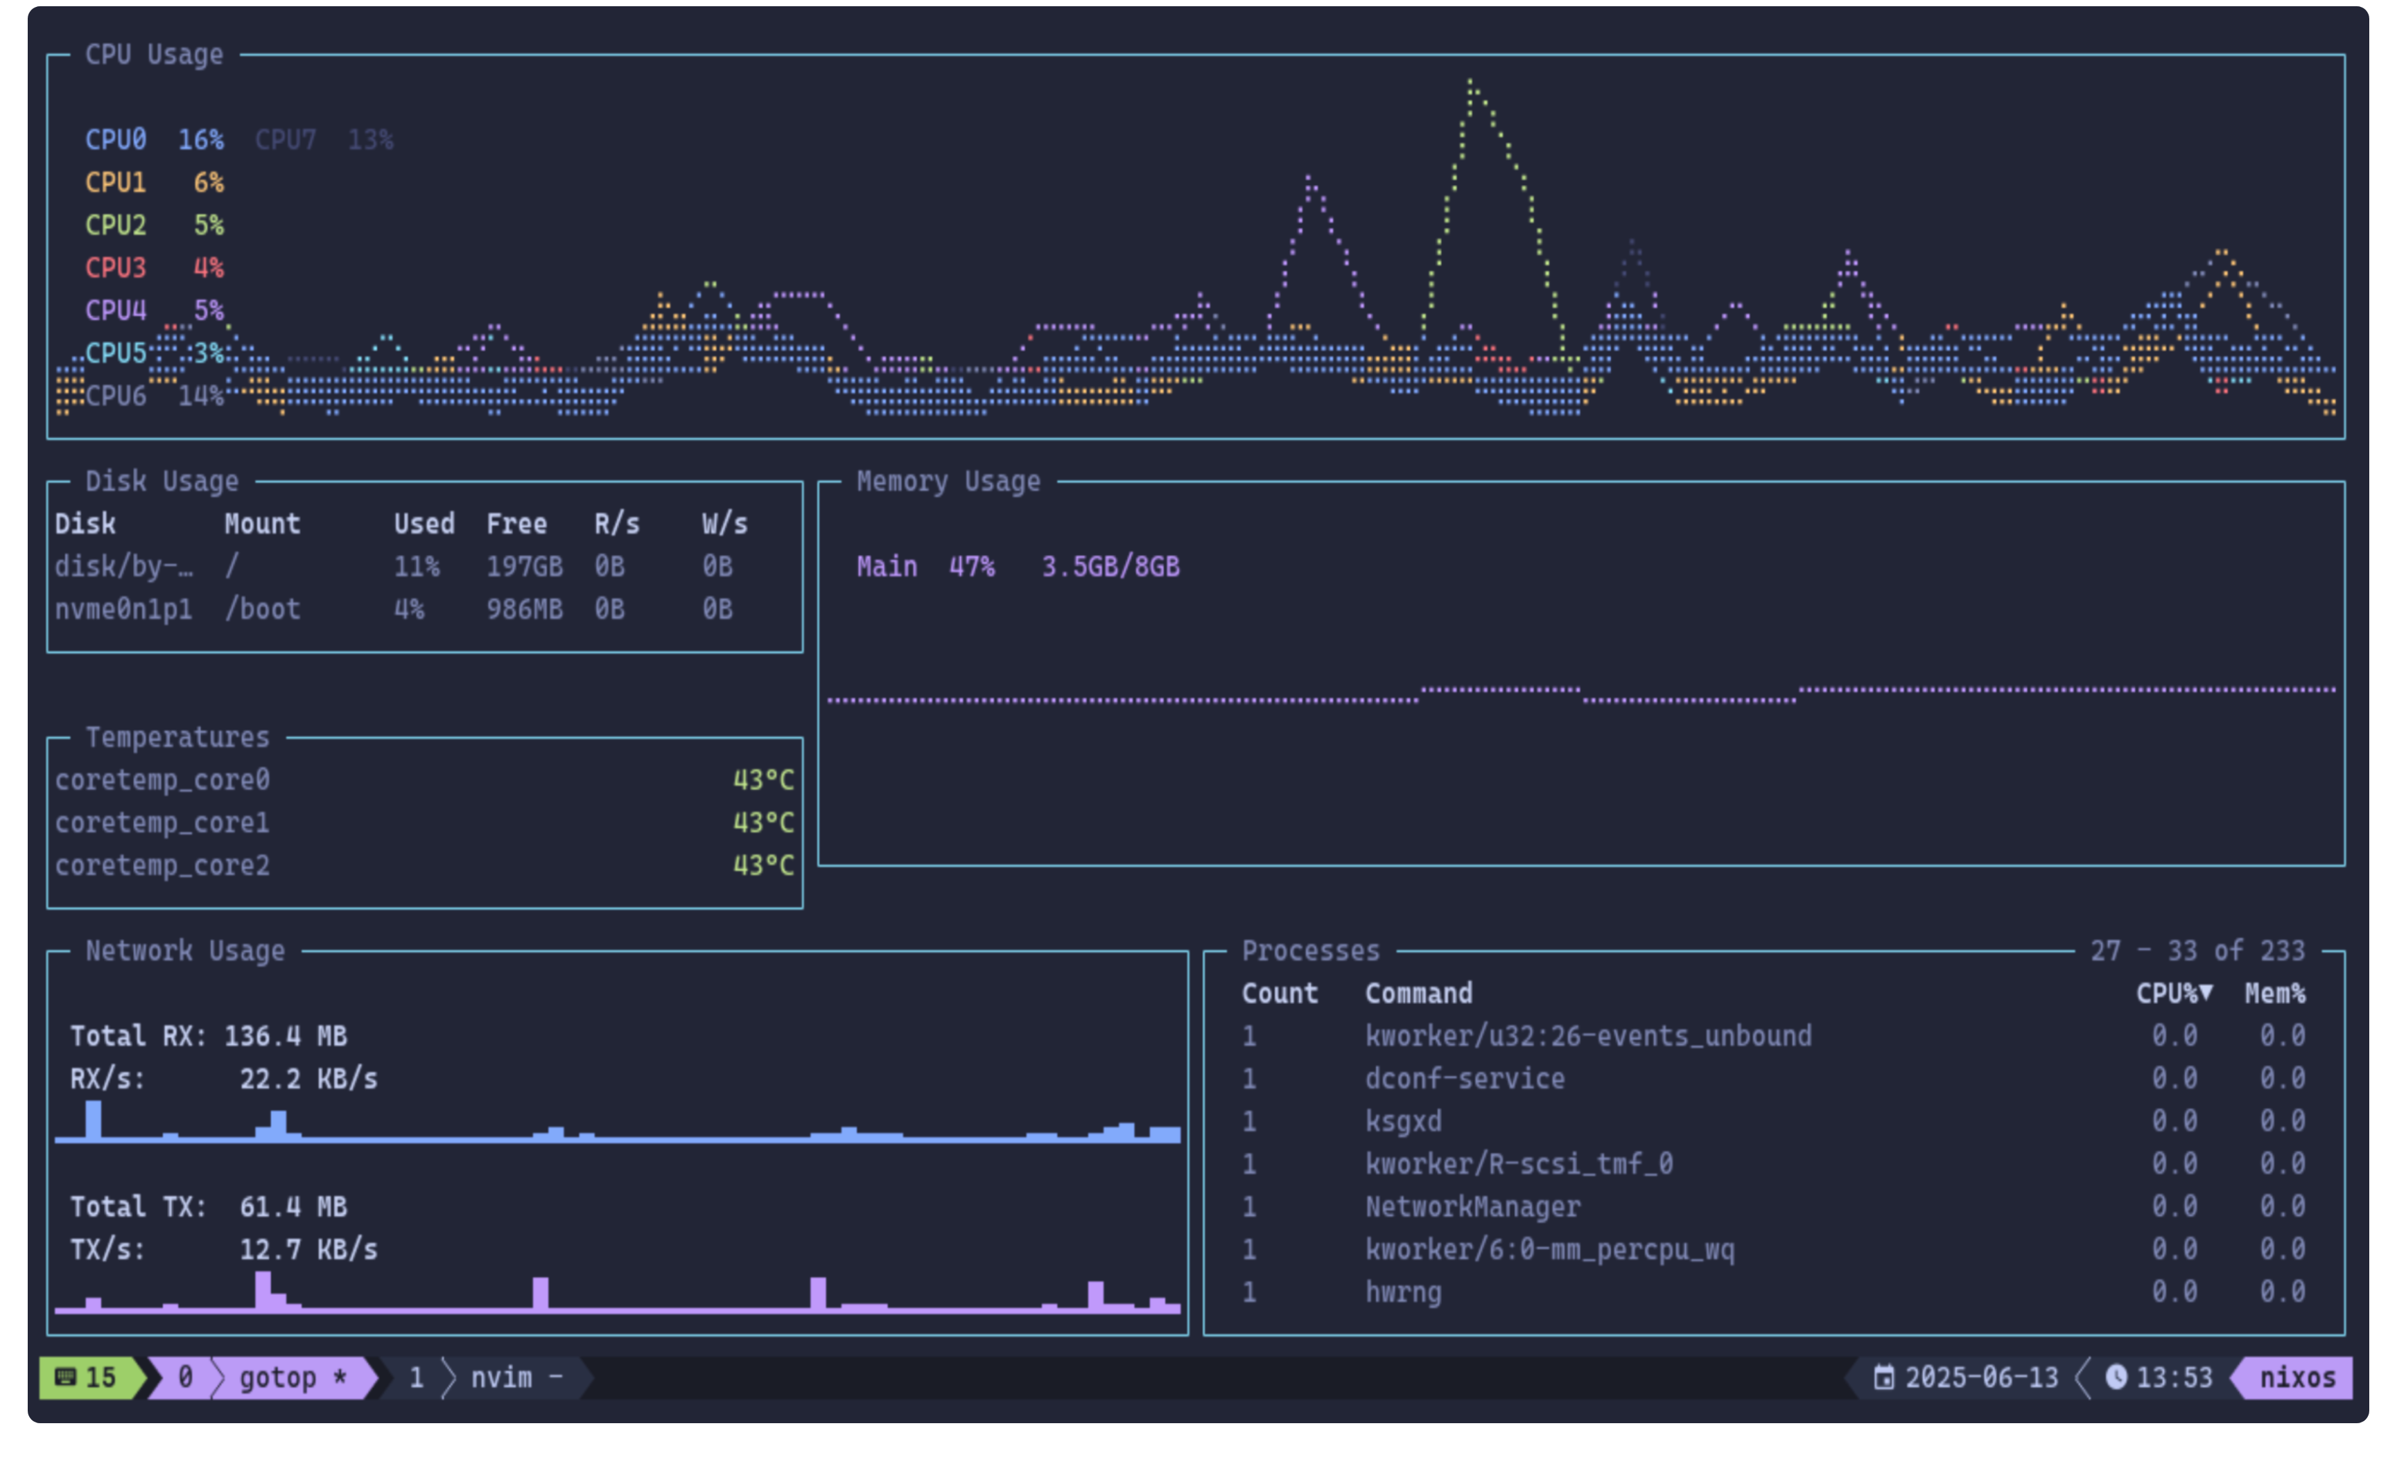Viewport: 2397px width, 1471px height.
Task: Select the CPU5 3% legend entry
Action: click(155, 352)
